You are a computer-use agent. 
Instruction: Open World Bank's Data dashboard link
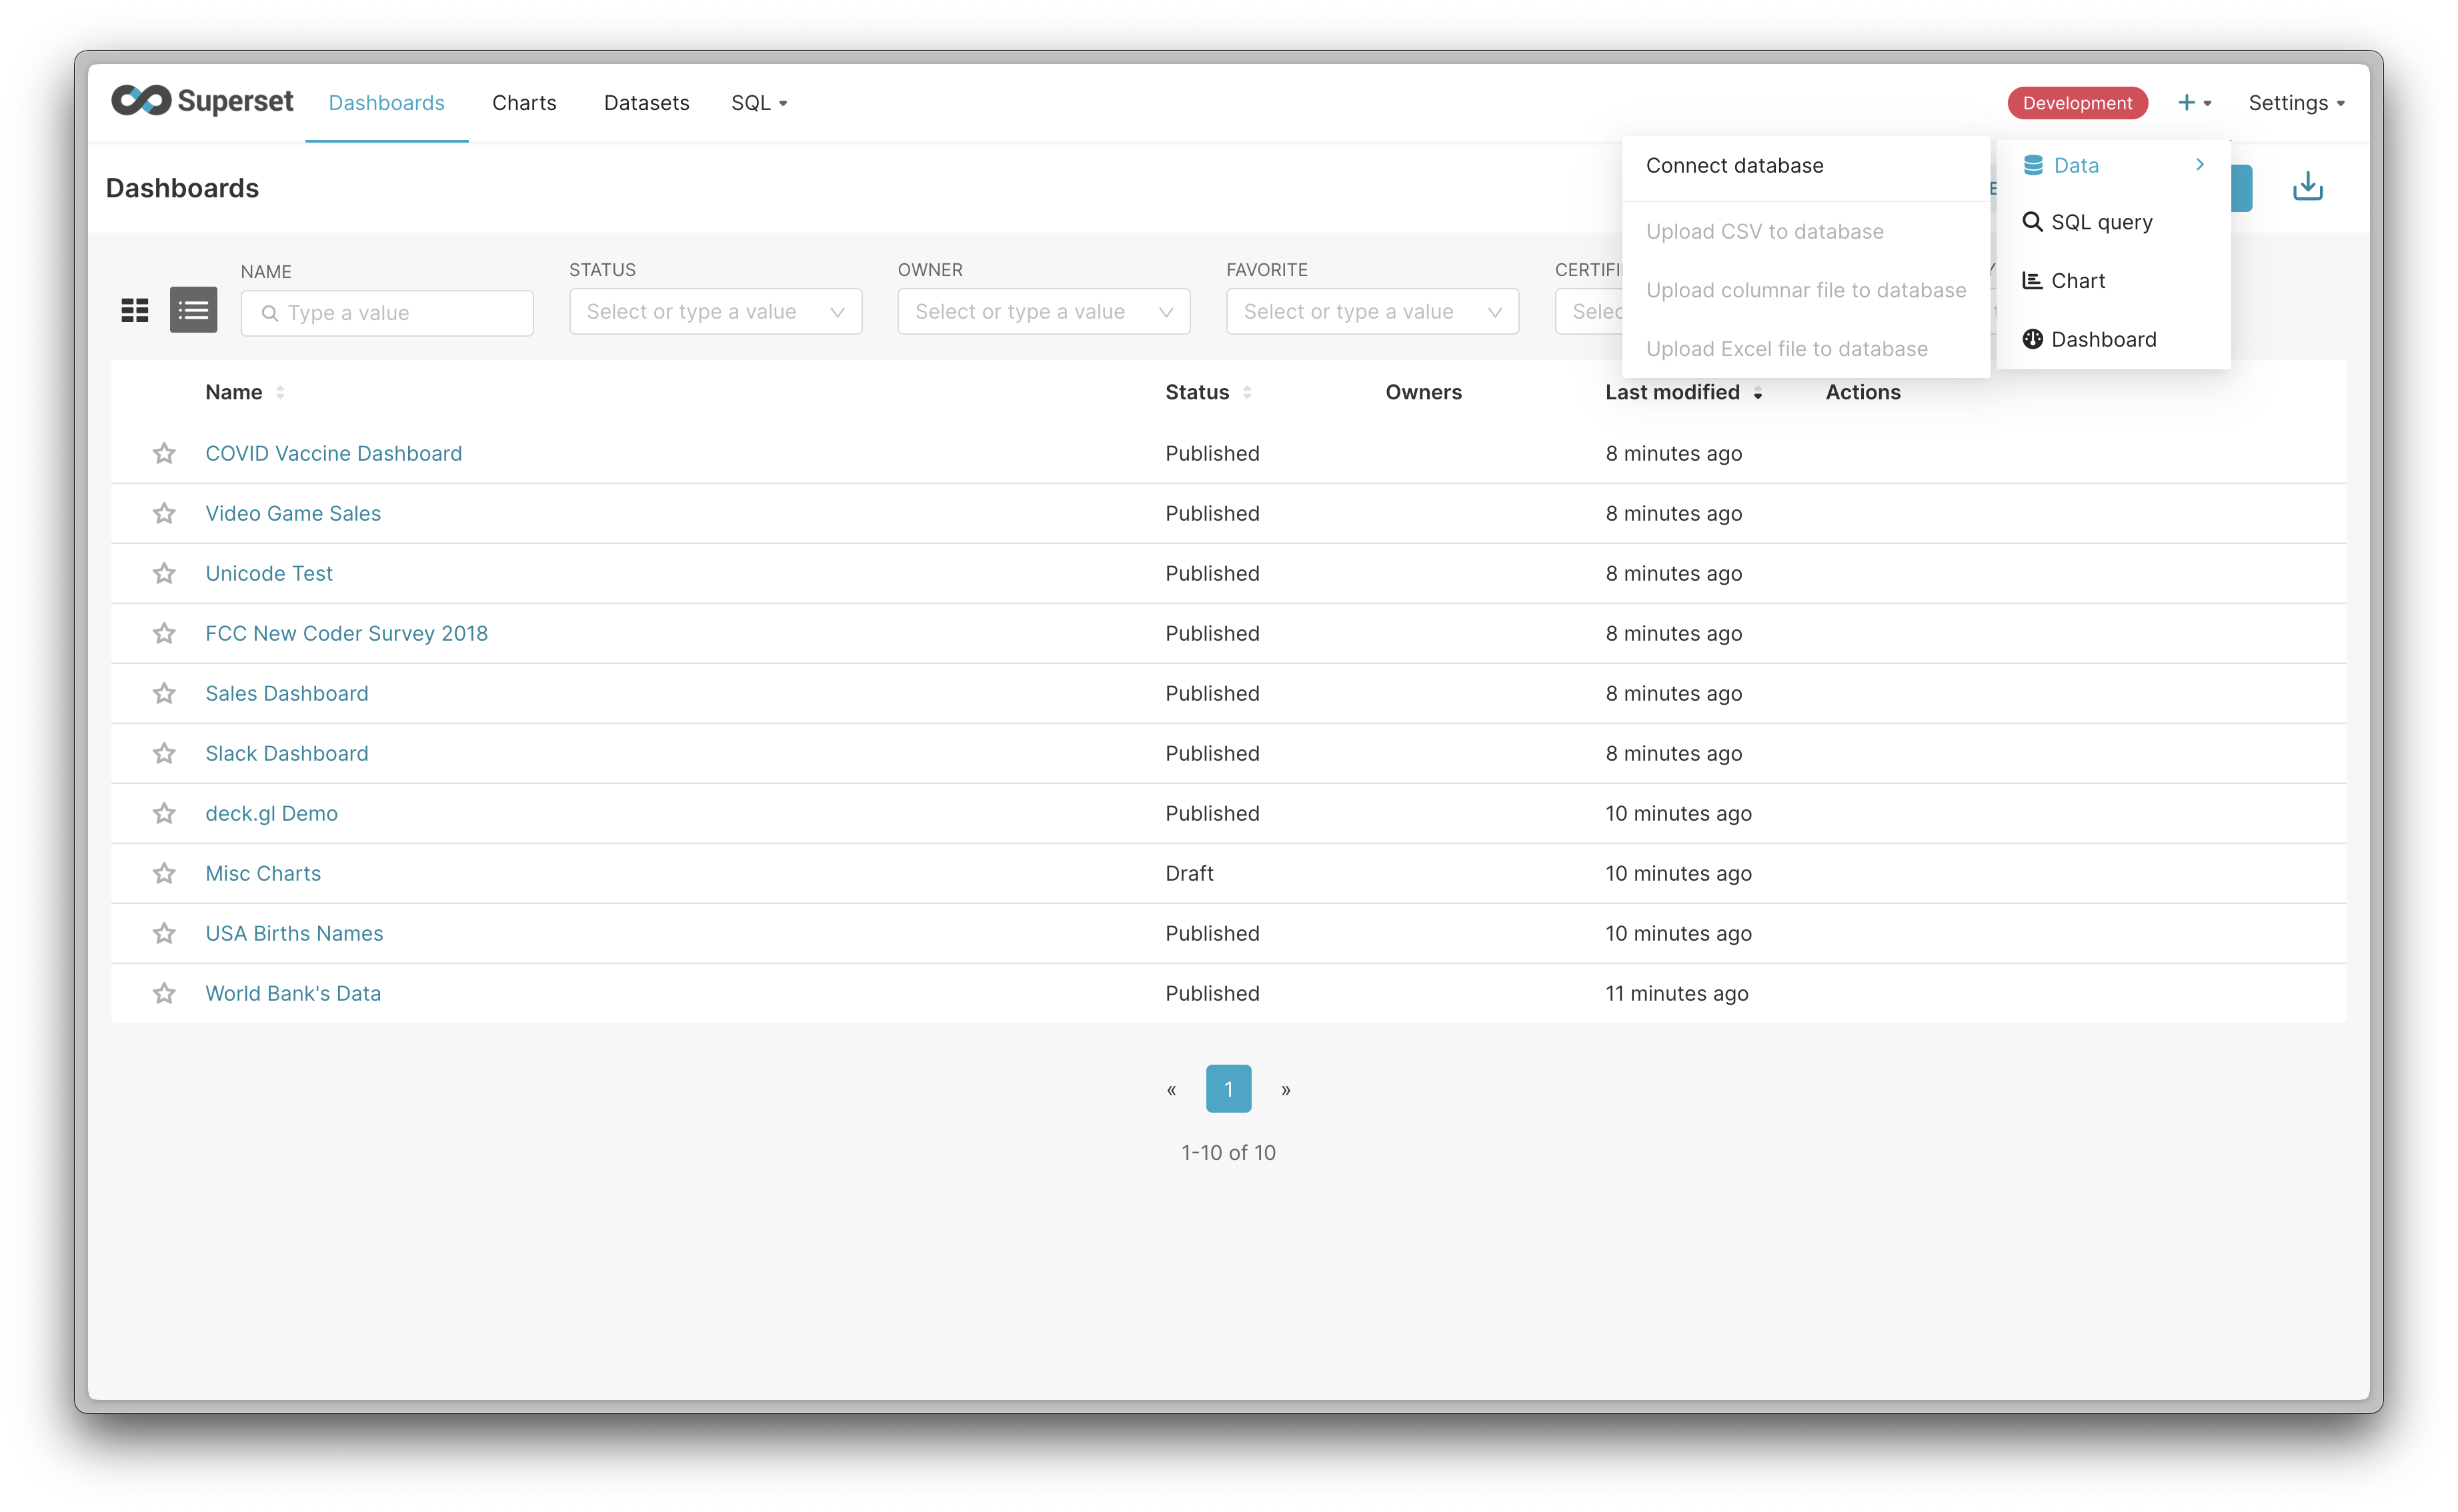point(293,994)
